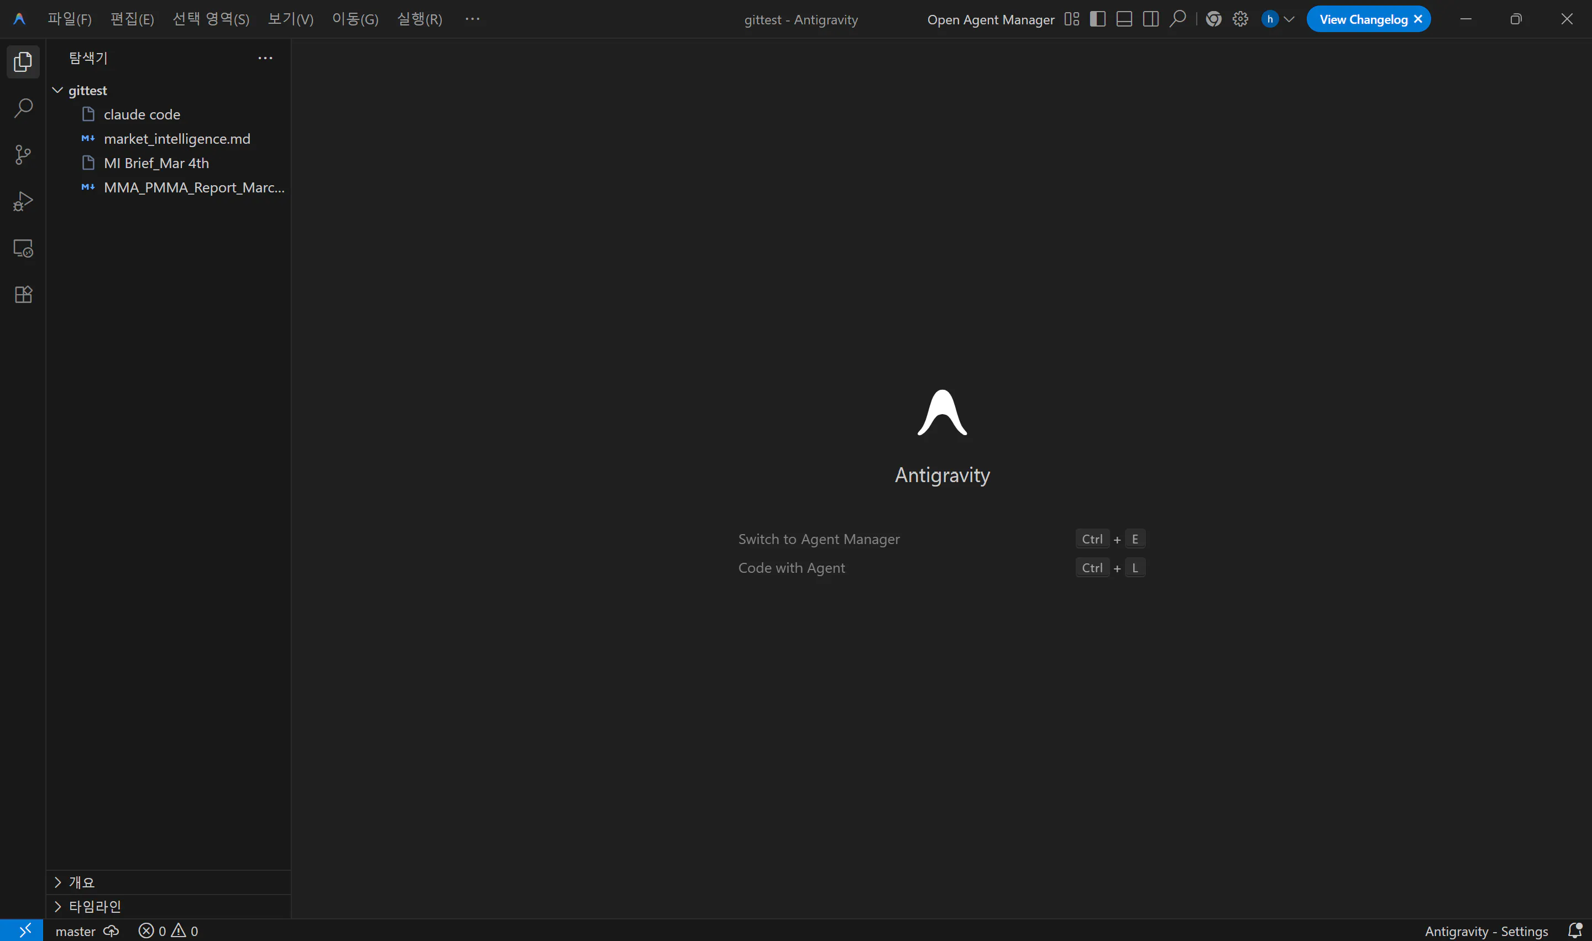The image size is (1592, 941).
Task: Dismiss the View Changelog pill with X
Action: (x=1418, y=19)
